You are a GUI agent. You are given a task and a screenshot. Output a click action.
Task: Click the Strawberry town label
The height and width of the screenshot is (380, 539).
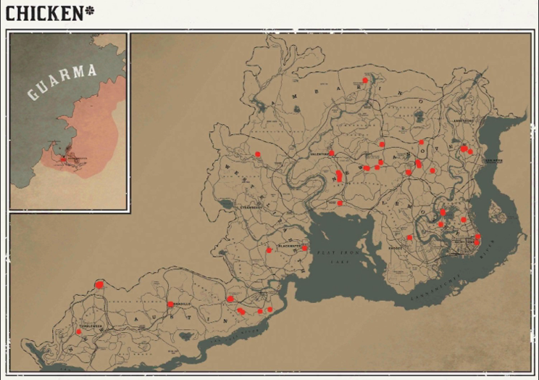pos(250,207)
